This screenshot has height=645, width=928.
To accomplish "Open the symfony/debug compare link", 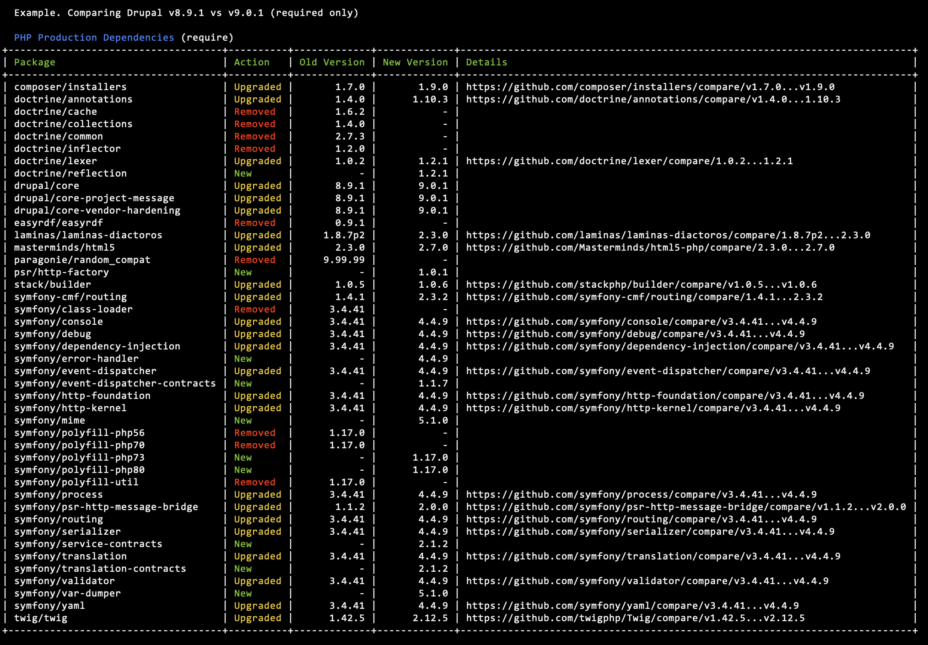I will [x=635, y=334].
